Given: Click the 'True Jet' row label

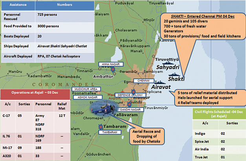Looking at the screenshot, I should (x=201, y=157).
